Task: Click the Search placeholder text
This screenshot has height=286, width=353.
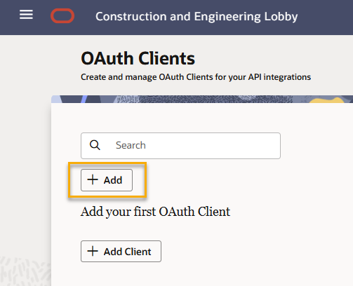Action: pos(131,145)
